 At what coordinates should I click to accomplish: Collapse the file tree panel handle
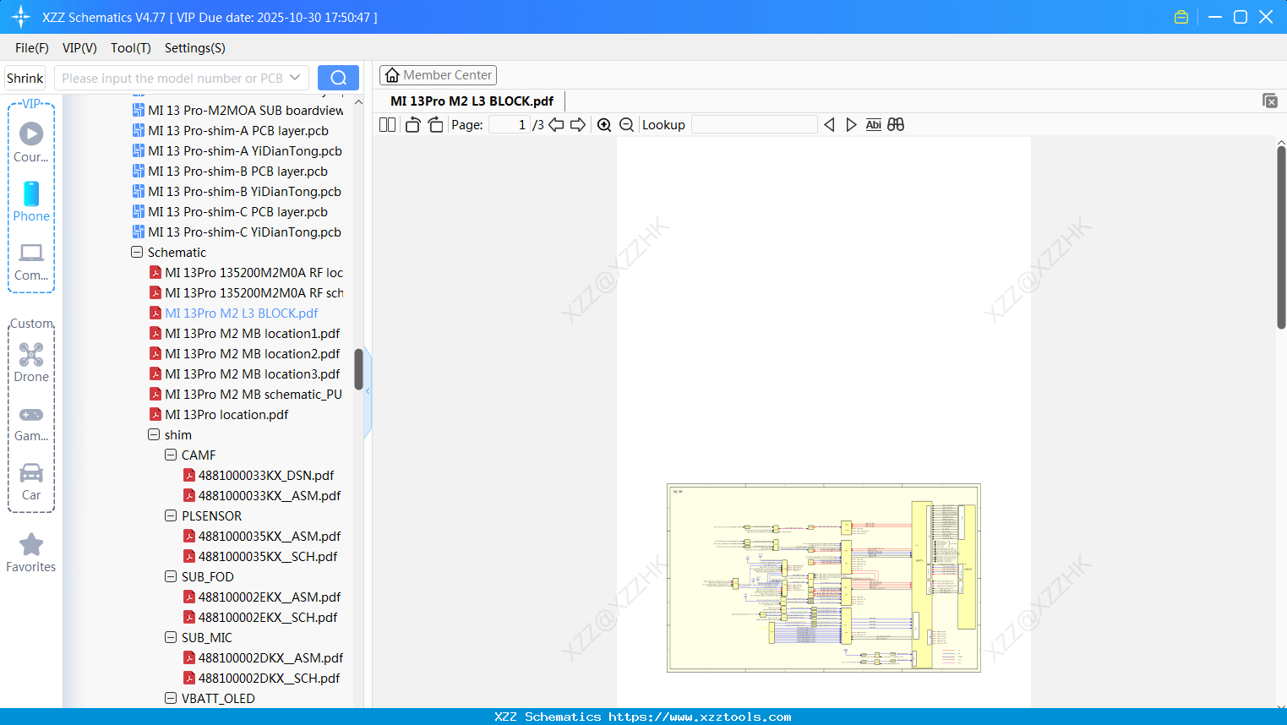368,391
